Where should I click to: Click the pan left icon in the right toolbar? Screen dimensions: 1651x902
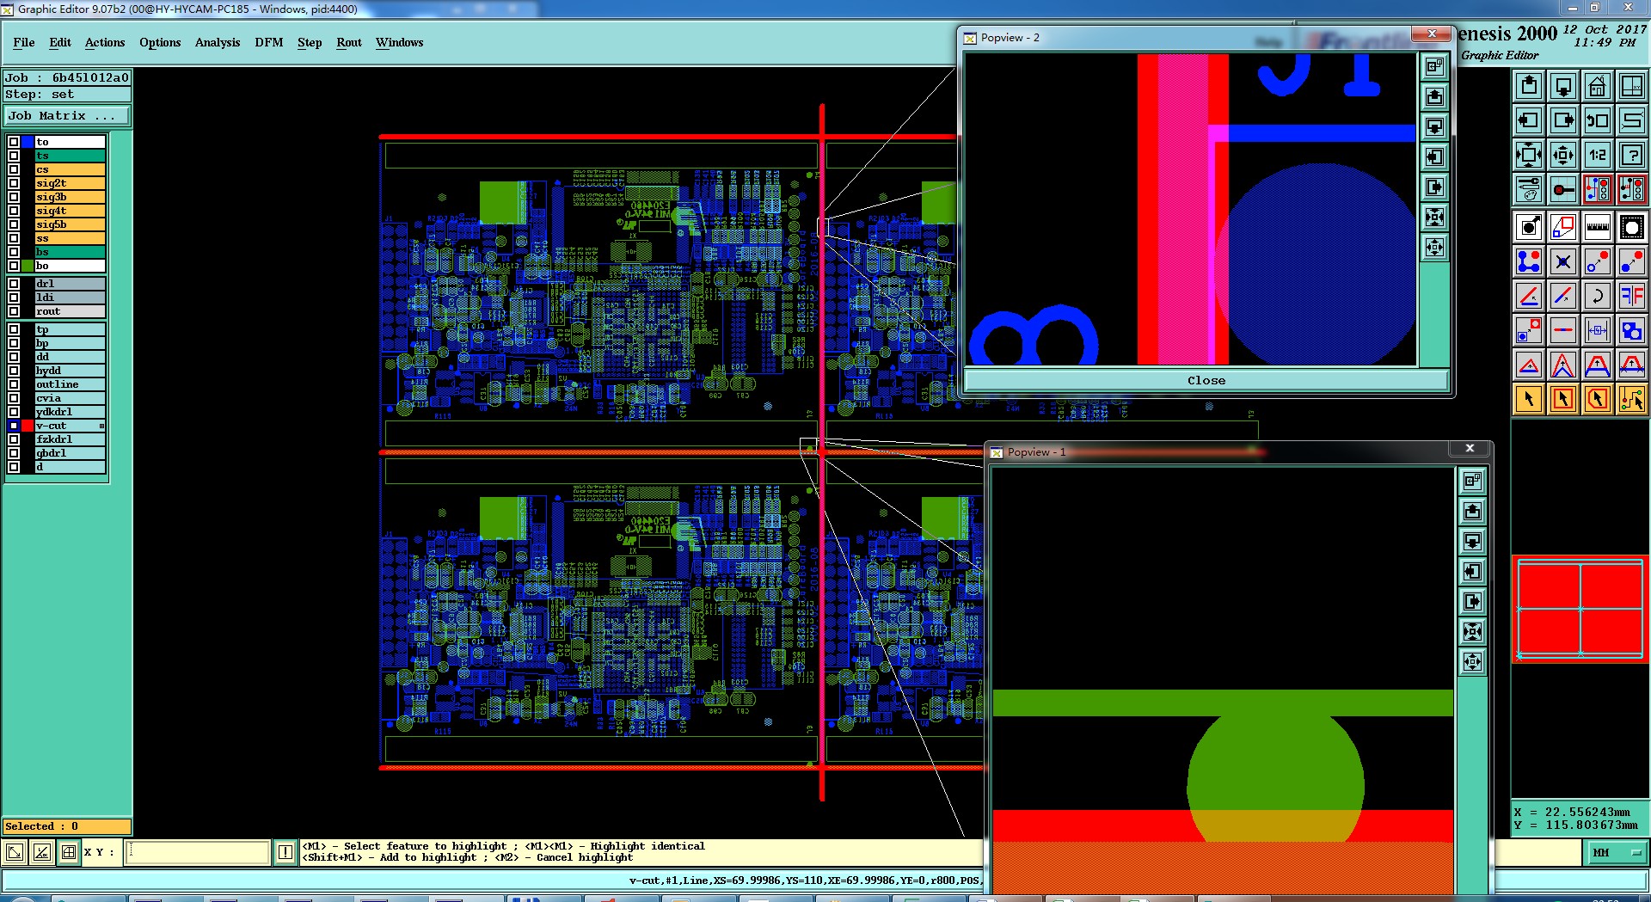[1529, 120]
